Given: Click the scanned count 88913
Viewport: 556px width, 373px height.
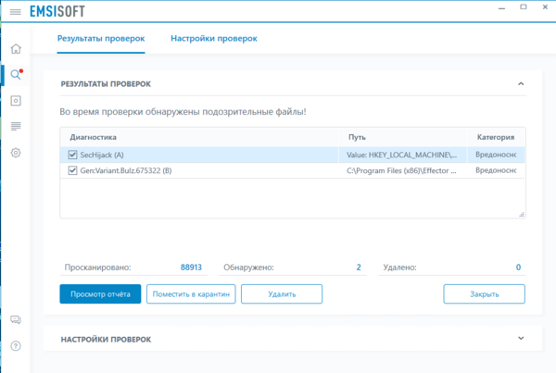Looking at the screenshot, I should (x=191, y=267).
